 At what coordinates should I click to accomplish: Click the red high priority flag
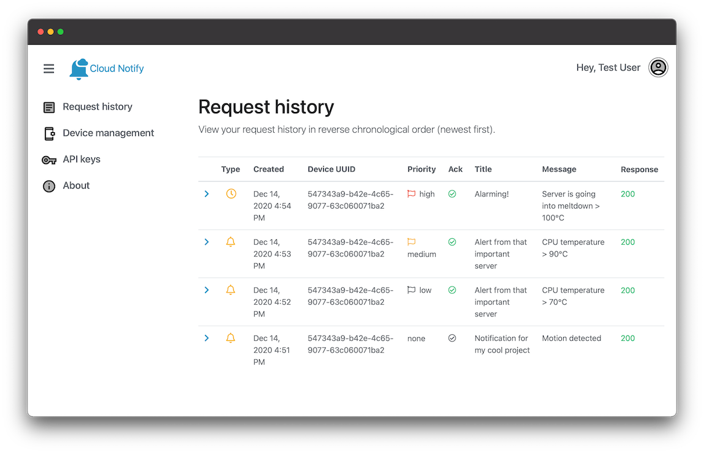(x=411, y=193)
